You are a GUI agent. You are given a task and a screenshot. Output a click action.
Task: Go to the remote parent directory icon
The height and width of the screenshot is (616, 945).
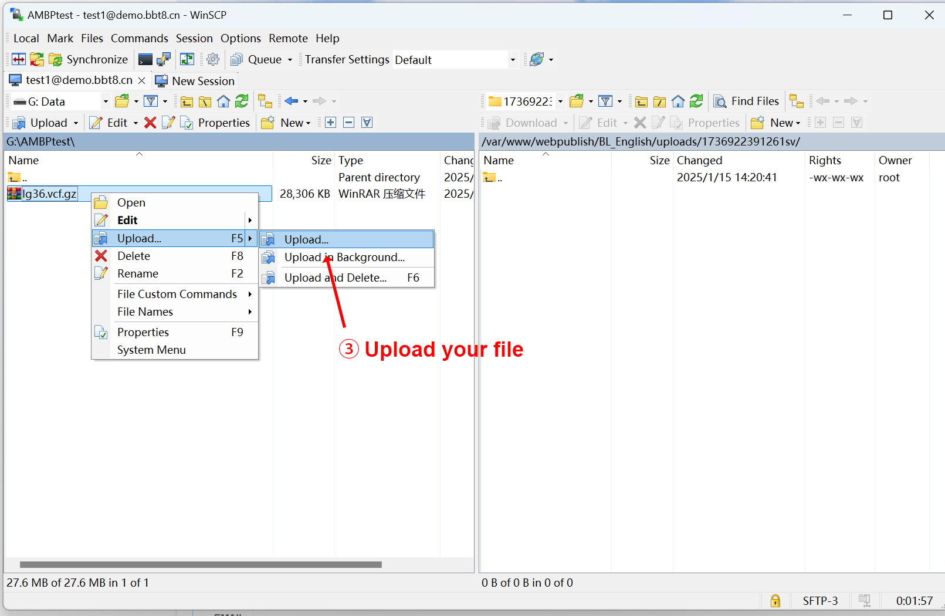[x=641, y=101]
